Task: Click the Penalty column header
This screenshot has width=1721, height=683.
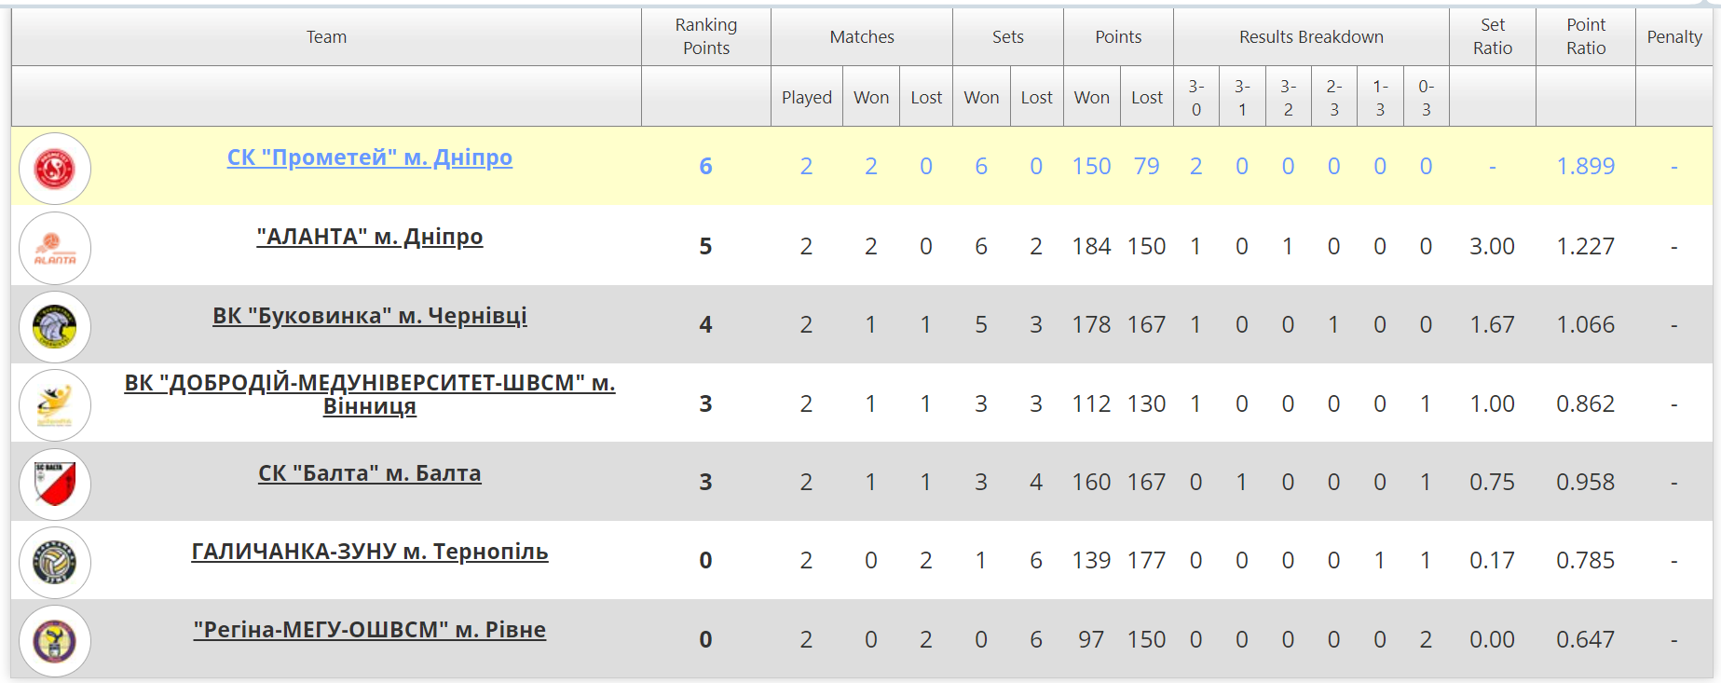Action: coord(1674,36)
